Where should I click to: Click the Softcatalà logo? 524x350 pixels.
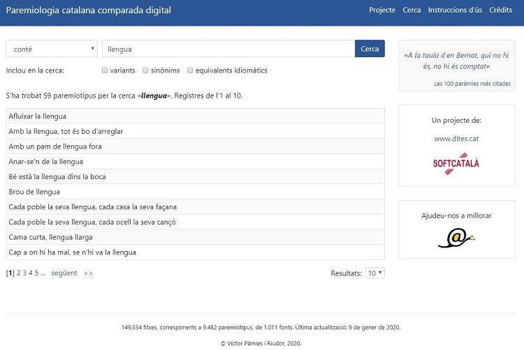[456, 164]
